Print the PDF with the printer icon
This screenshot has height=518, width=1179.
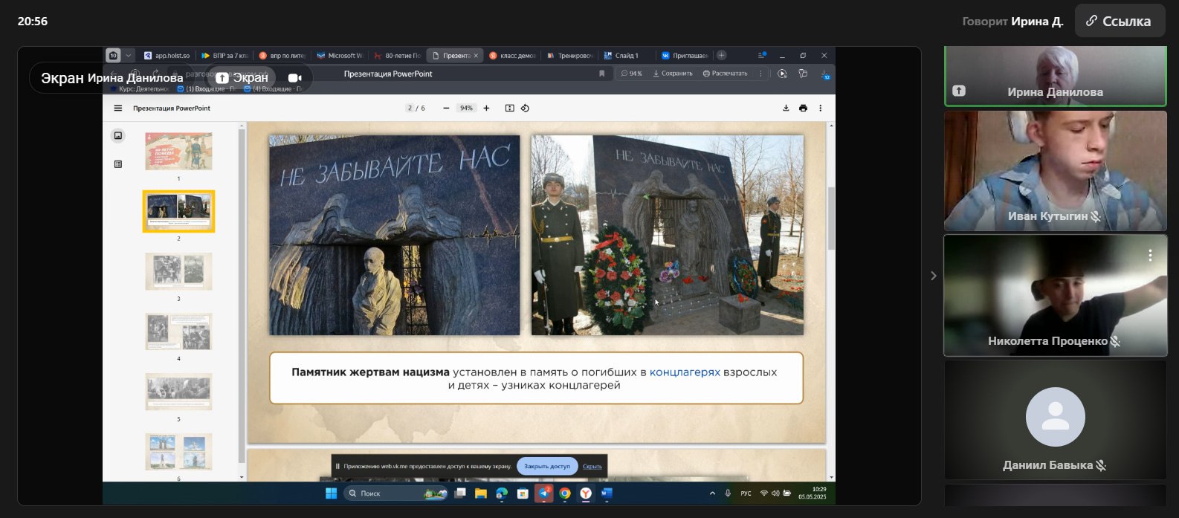(x=803, y=109)
